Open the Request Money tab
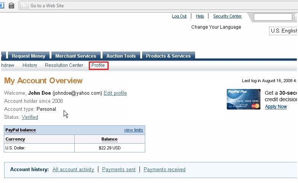 29,56
